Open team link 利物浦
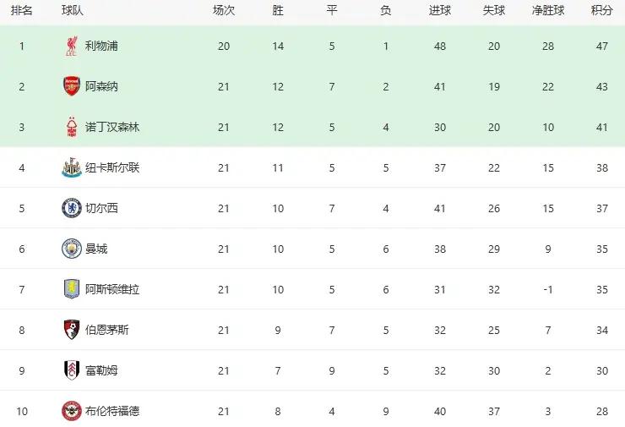 101,47
